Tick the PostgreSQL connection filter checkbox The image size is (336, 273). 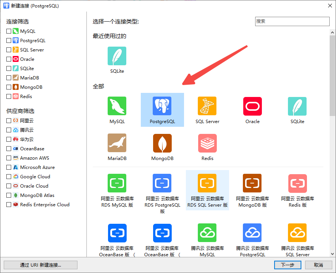coord(9,40)
